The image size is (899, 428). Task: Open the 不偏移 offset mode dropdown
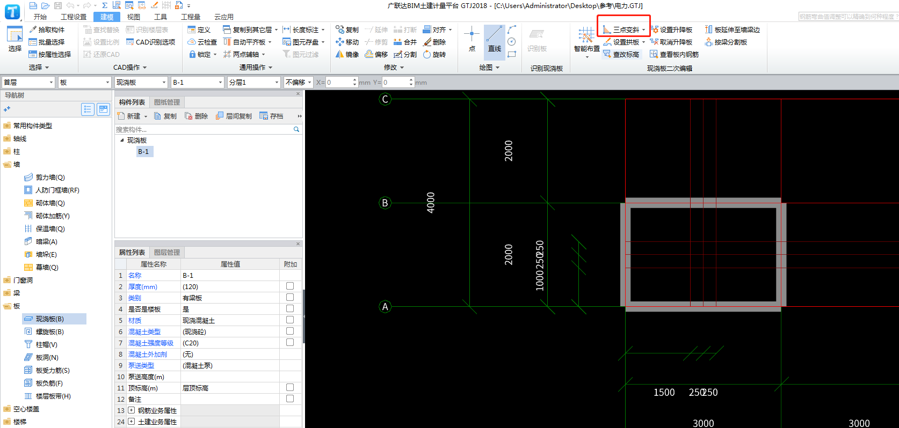(x=299, y=82)
